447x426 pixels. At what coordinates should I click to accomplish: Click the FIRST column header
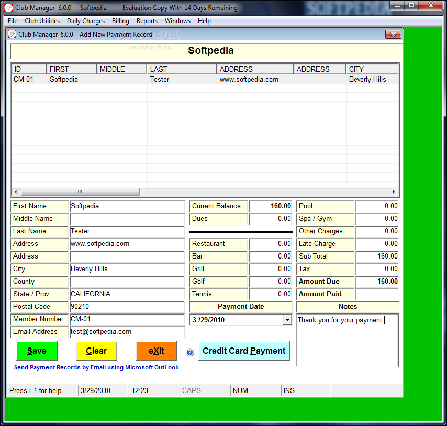tap(71, 69)
